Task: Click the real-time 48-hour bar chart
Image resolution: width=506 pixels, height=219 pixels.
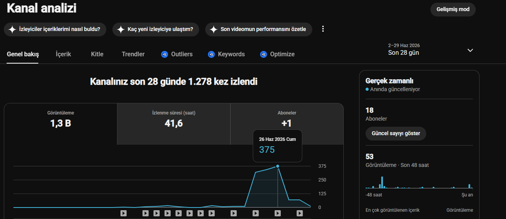Action: [419, 182]
